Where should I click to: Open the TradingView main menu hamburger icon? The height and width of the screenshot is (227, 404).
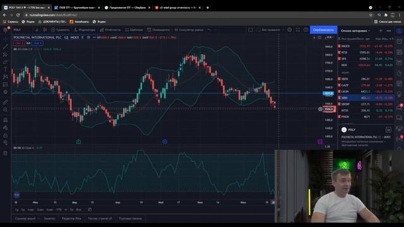pyautogui.click(x=5, y=30)
